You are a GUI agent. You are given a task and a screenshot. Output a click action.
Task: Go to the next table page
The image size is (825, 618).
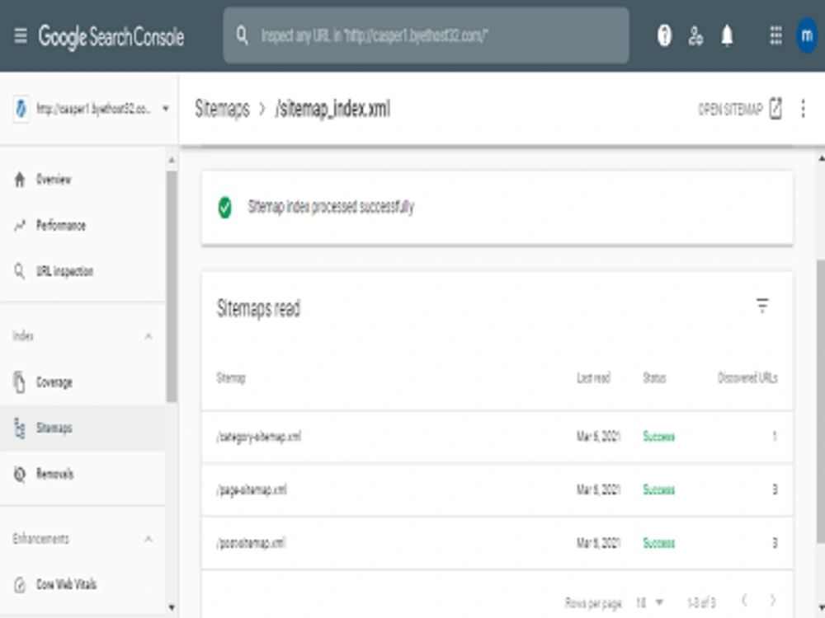point(773,600)
